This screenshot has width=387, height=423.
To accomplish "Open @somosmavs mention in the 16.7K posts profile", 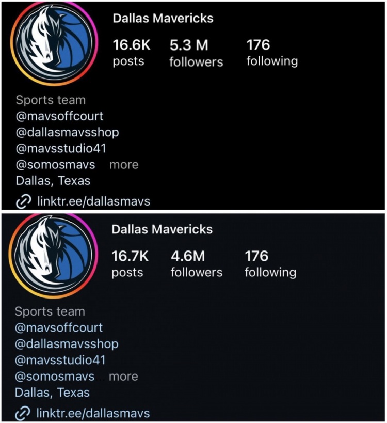I will [55, 376].
